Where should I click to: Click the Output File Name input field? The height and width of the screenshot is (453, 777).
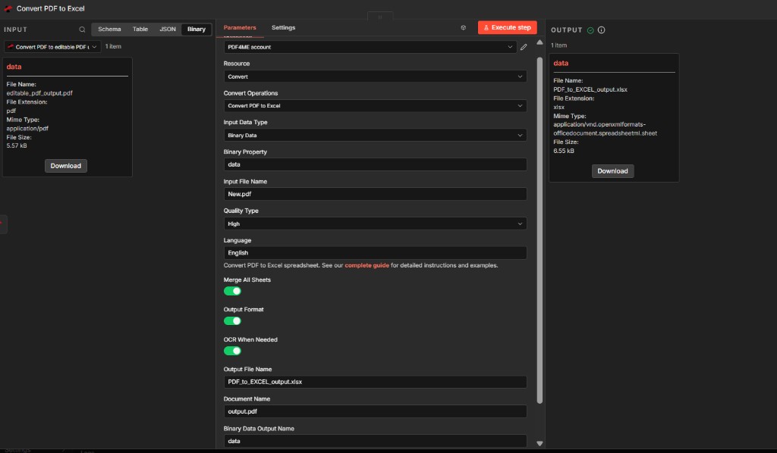[x=375, y=382]
